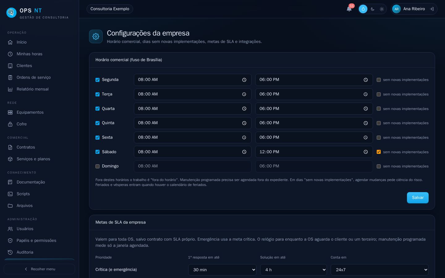445x278 pixels.
Task: Open clock picker for Segunda end time
Action: coord(366,80)
